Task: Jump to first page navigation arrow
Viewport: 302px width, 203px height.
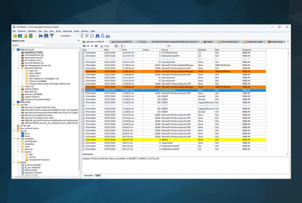Action: (84, 46)
